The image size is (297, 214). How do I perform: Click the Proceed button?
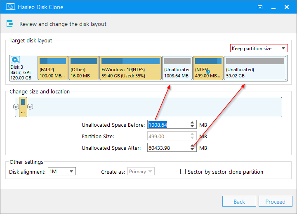[x=275, y=201]
